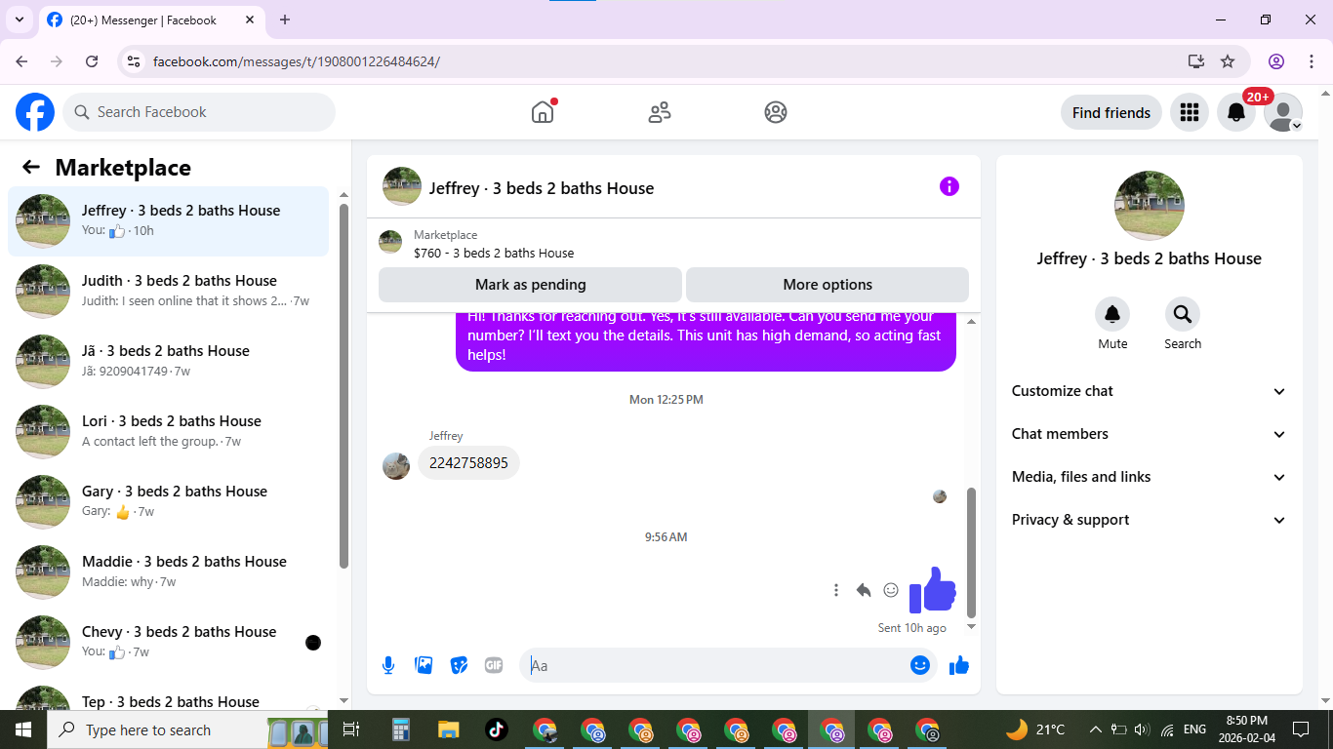Open Task View on taskbar
Screen dimensions: 1333x749
tap(352, 729)
